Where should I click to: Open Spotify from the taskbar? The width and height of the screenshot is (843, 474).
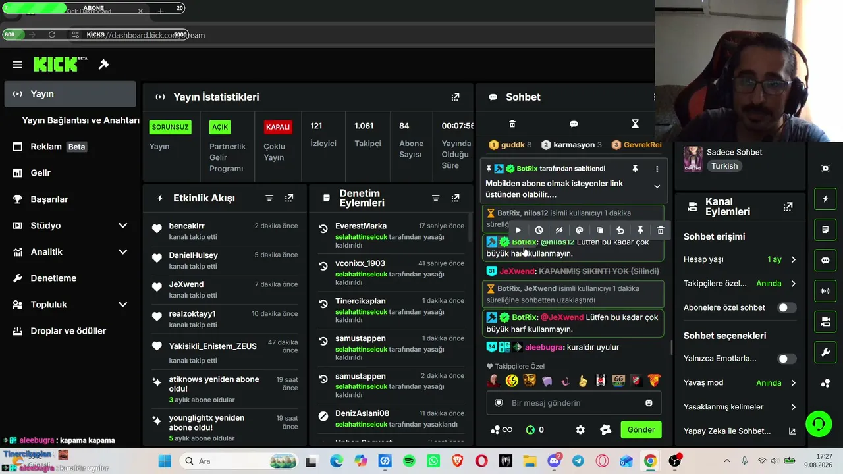pyautogui.click(x=409, y=461)
